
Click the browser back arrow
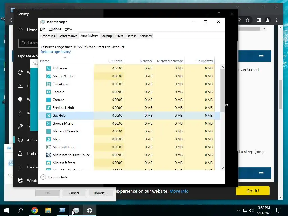pyautogui.click(x=11, y=20)
